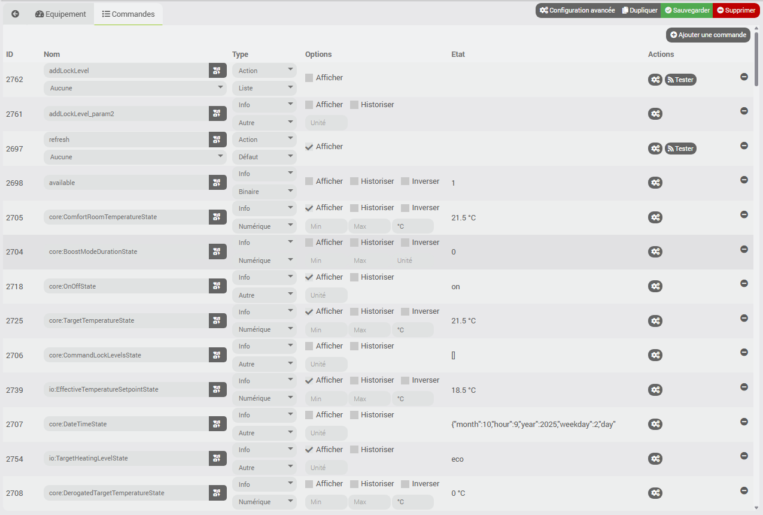Switch to the Equipement tab
Screen dimensions: 763x515
[60, 14]
